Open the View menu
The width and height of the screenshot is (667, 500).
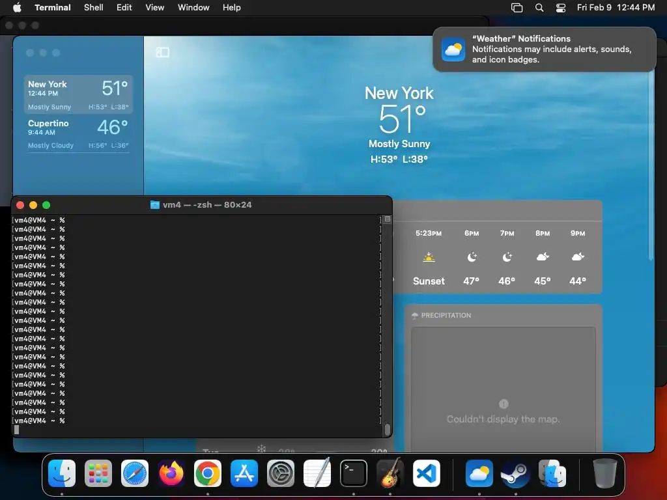155,7
